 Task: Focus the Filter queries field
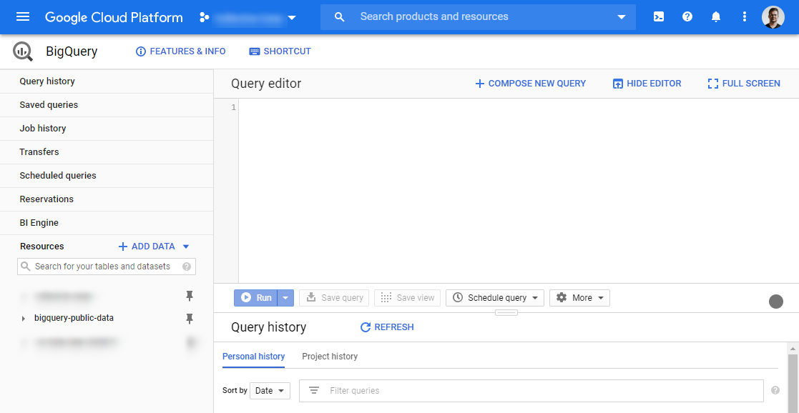(x=531, y=391)
